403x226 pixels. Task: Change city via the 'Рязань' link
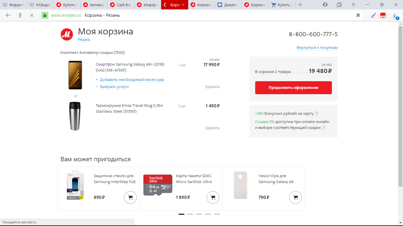[x=84, y=40]
